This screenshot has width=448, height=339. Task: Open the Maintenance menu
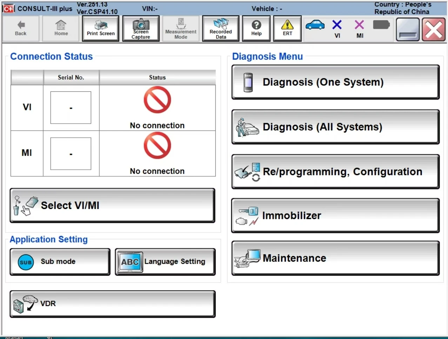[x=335, y=258]
